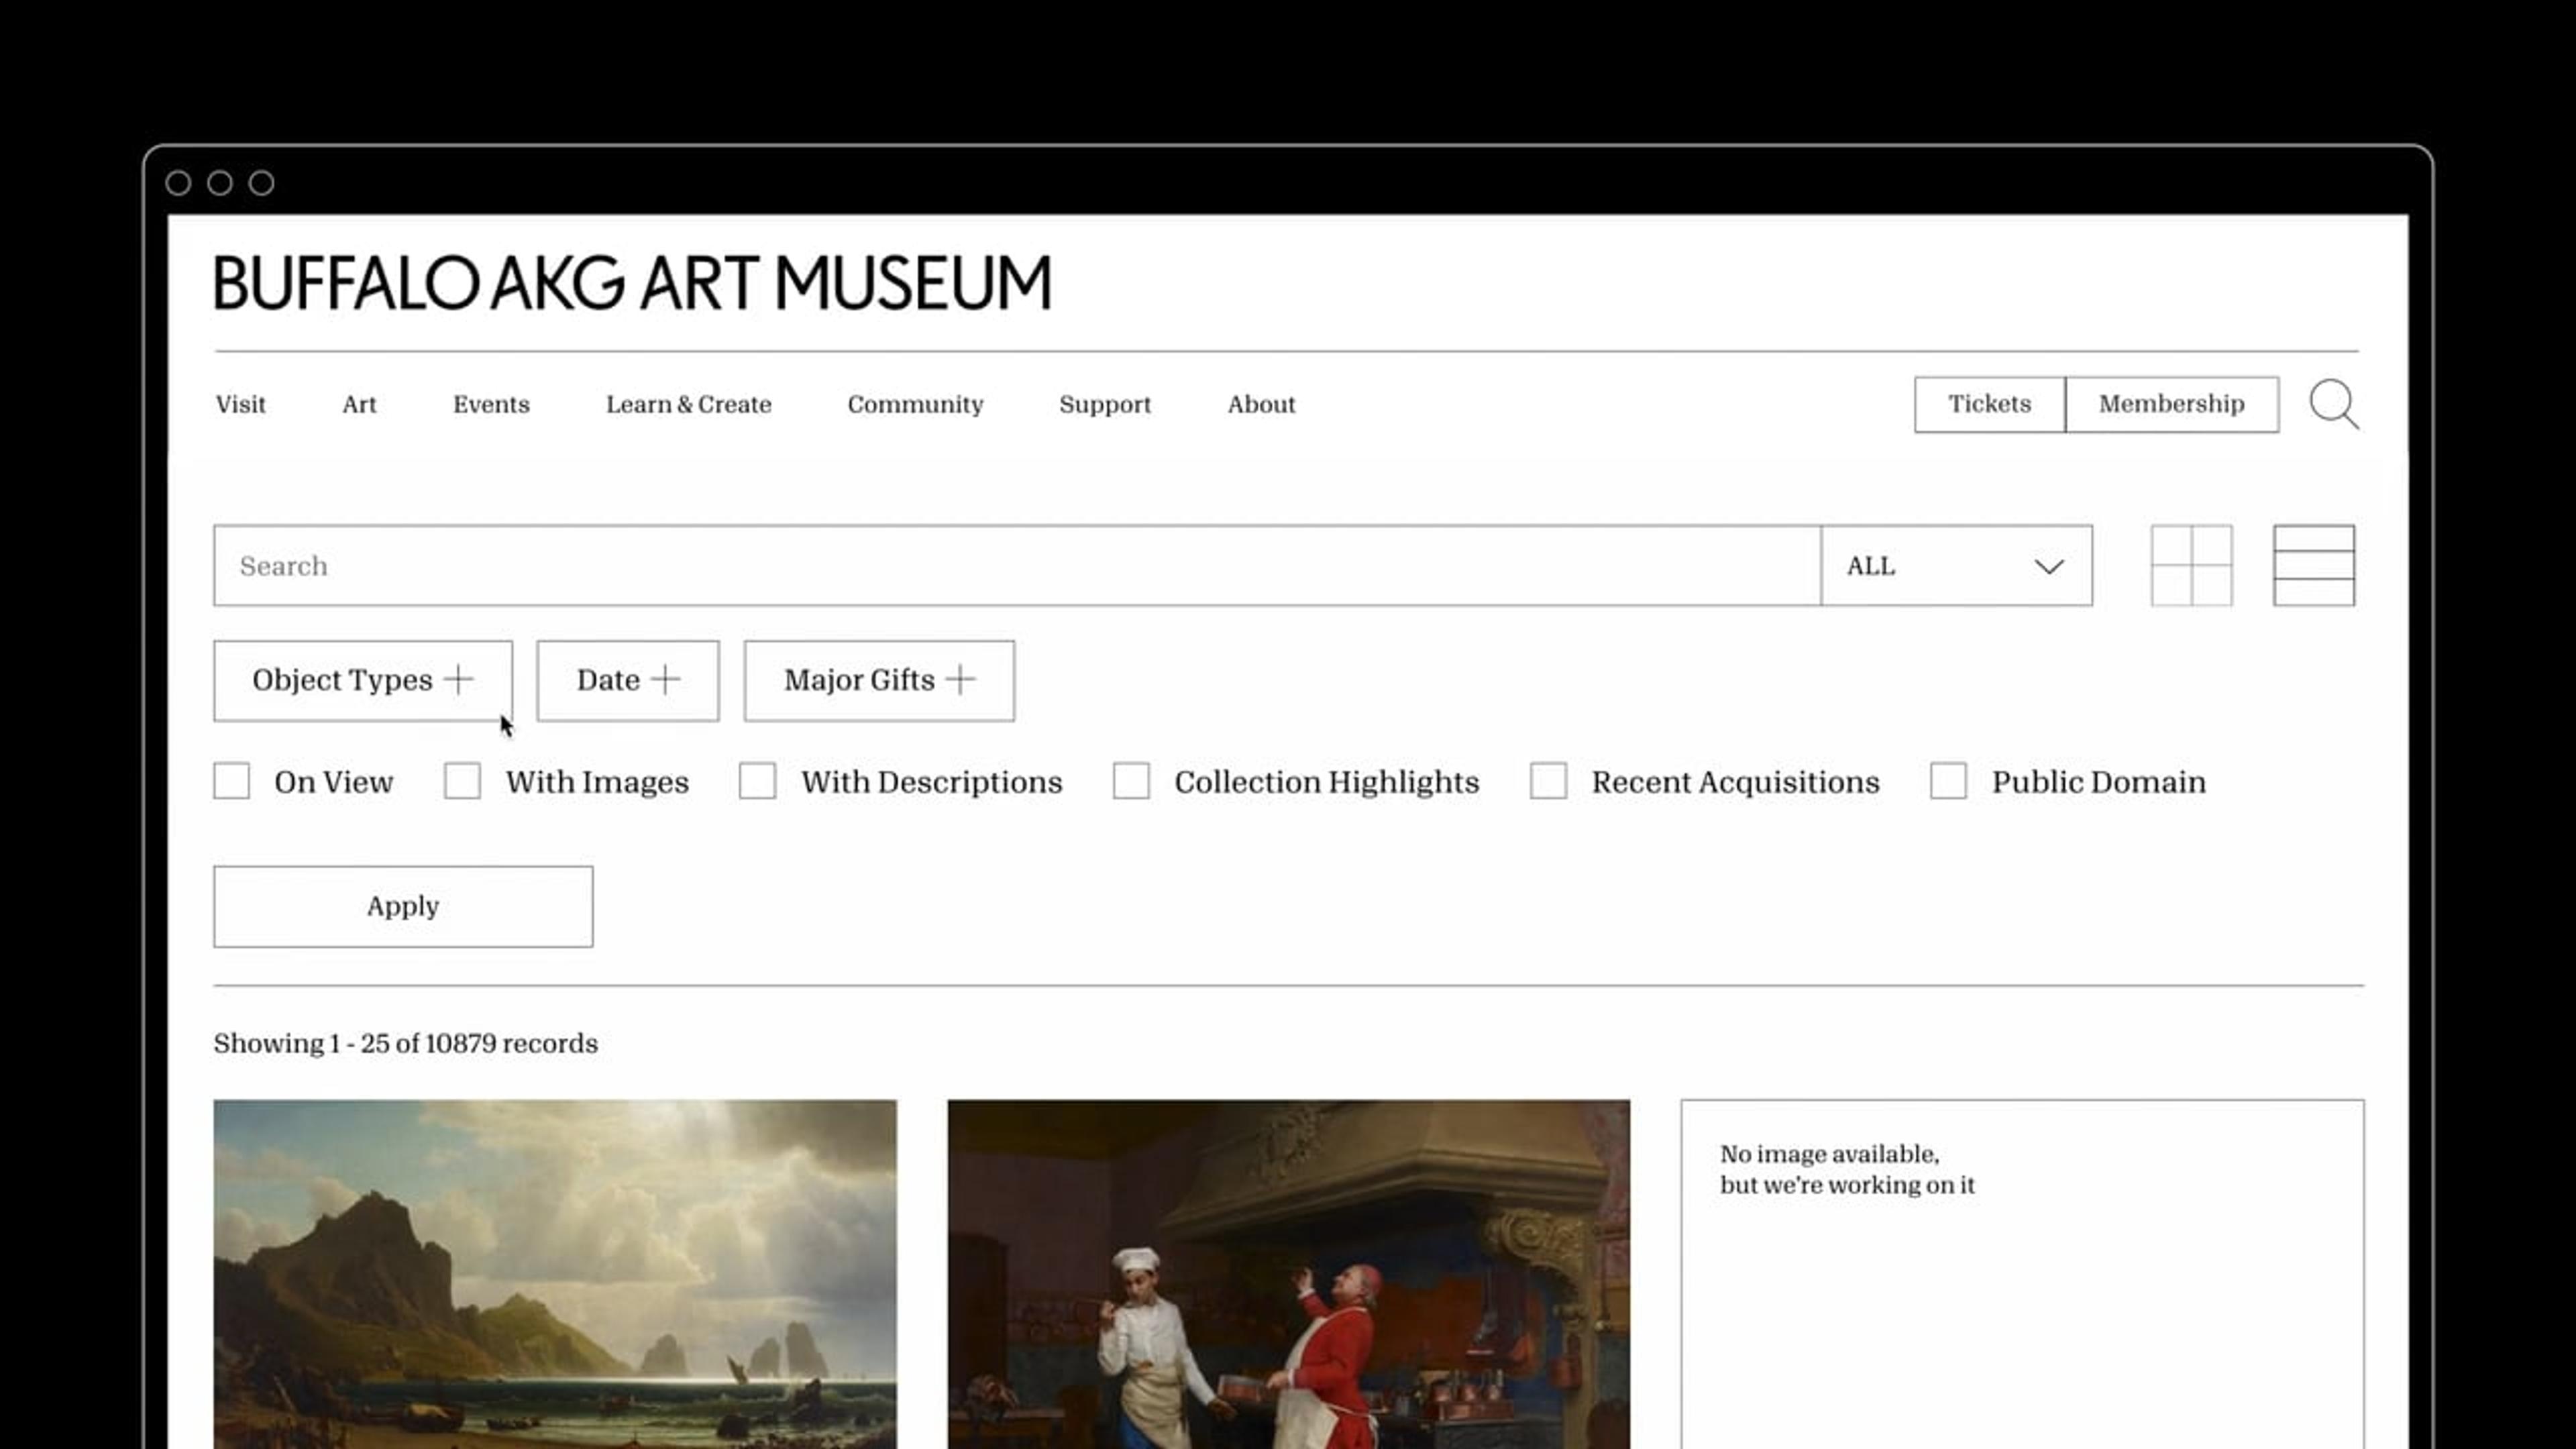Click plus icon beside Date filter
The width and height of the screenshot is (2576, 1449).
pos(665,680)
